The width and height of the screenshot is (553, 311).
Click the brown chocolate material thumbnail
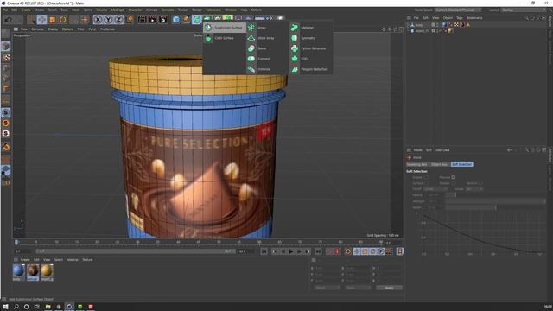pos(33,270)
